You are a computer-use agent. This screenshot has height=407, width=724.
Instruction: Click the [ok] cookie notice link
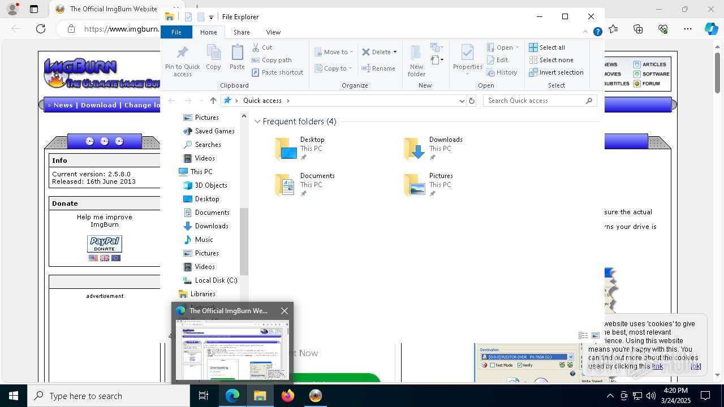[696, 366]
